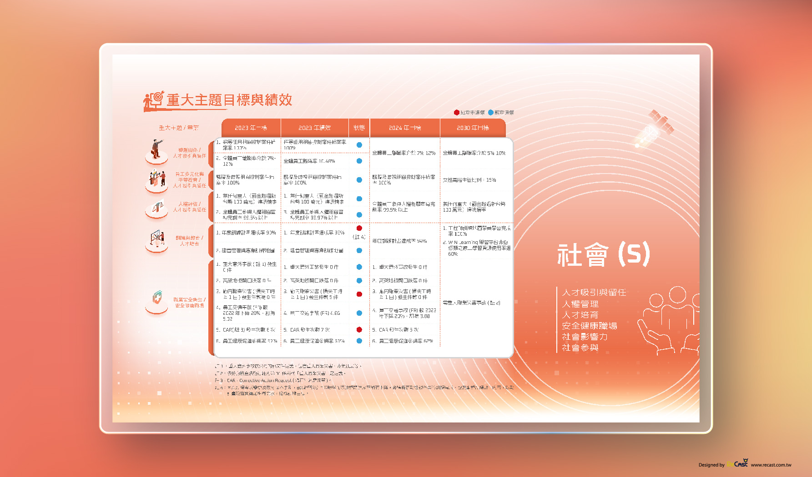The image size is (812, 477).
Task: Click the businessman figure icon in the topic column
Action: pos(156,152)
